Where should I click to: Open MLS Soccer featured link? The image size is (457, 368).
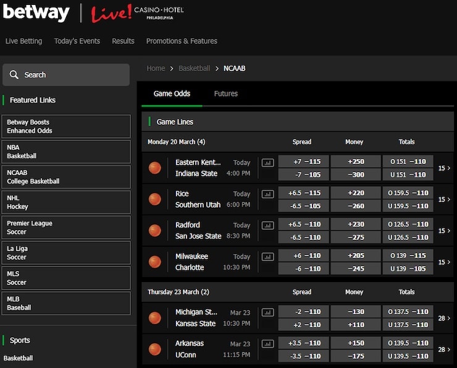[x=66, y=278]
